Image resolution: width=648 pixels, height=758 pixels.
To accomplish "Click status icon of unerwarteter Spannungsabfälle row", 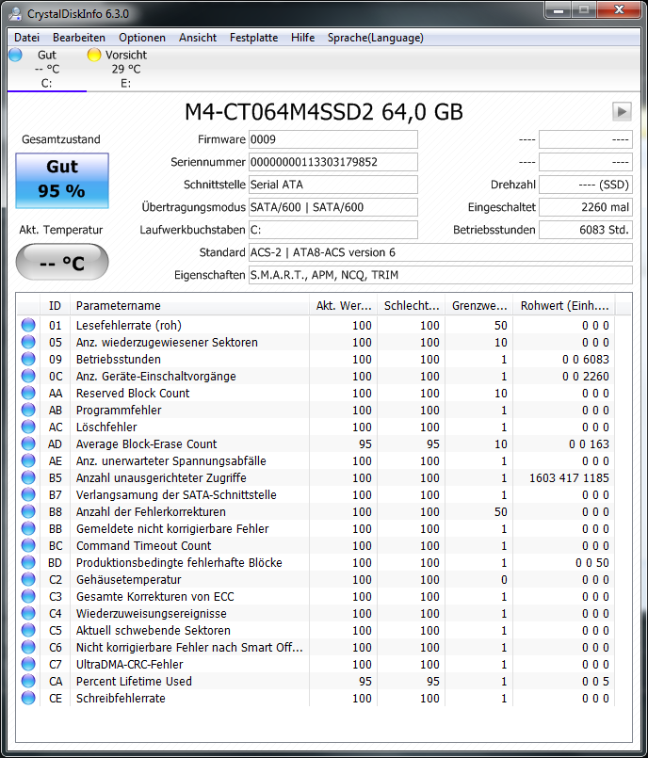I will (x=28, y=460).
